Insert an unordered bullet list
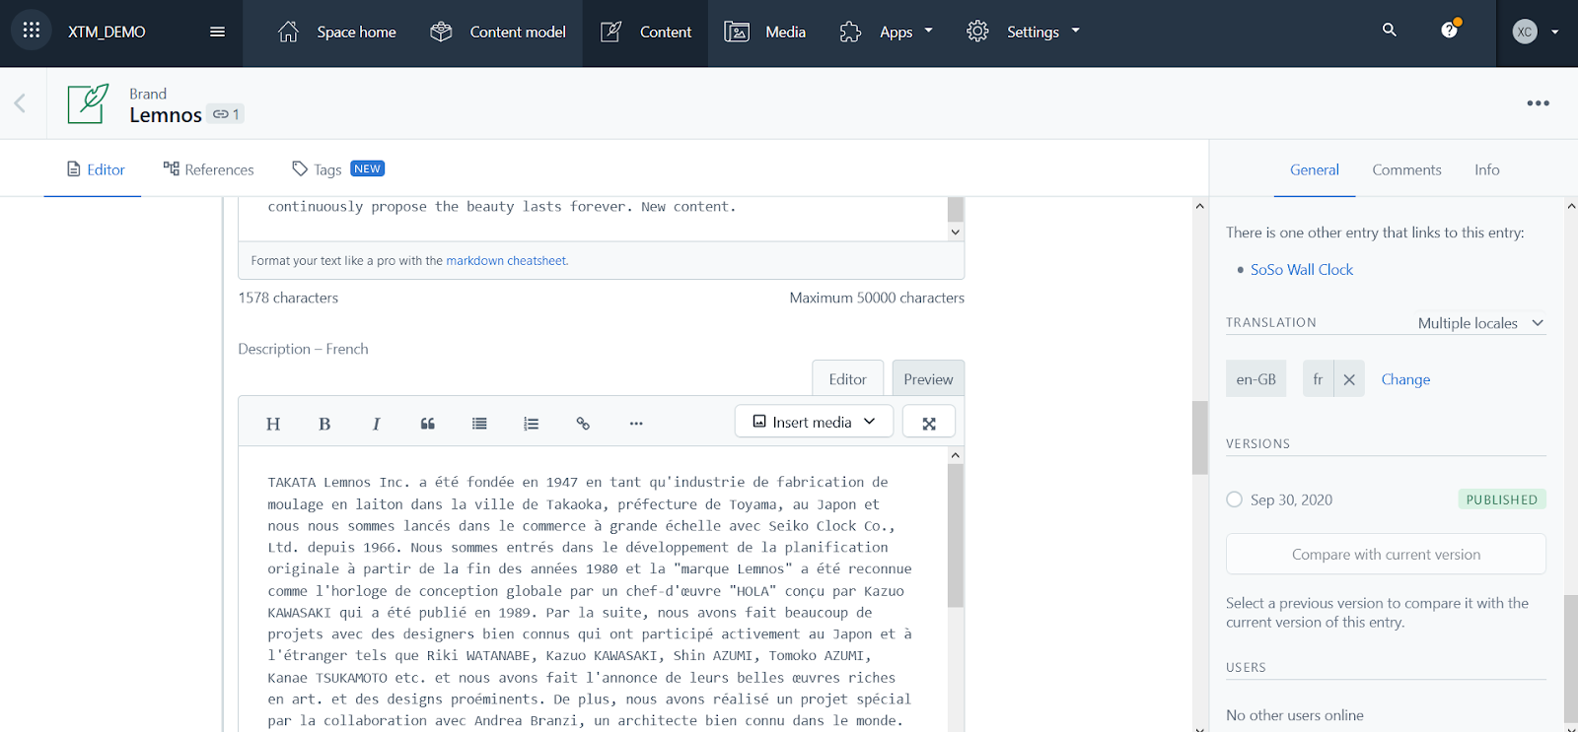Image resolution: width=1578 pixels, height=732 pixels. coord(479,424)
